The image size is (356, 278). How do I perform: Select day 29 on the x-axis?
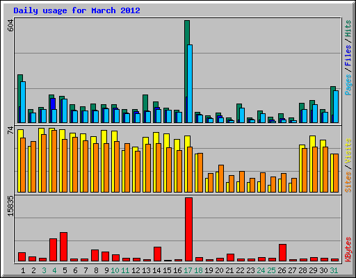313,270
